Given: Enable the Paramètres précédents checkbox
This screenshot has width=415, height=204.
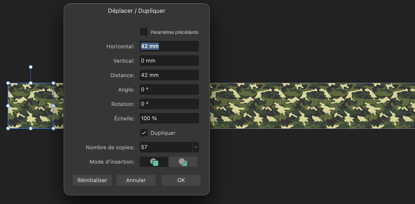Looking at the screenshot, I should pos(144,32).
